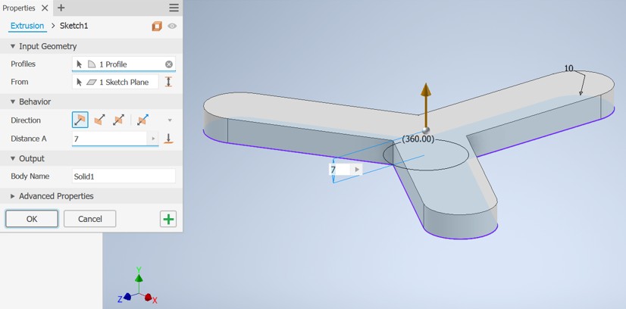Open the Distance A flyout arrow
626x309 pixels.
(x=153, y=139)
